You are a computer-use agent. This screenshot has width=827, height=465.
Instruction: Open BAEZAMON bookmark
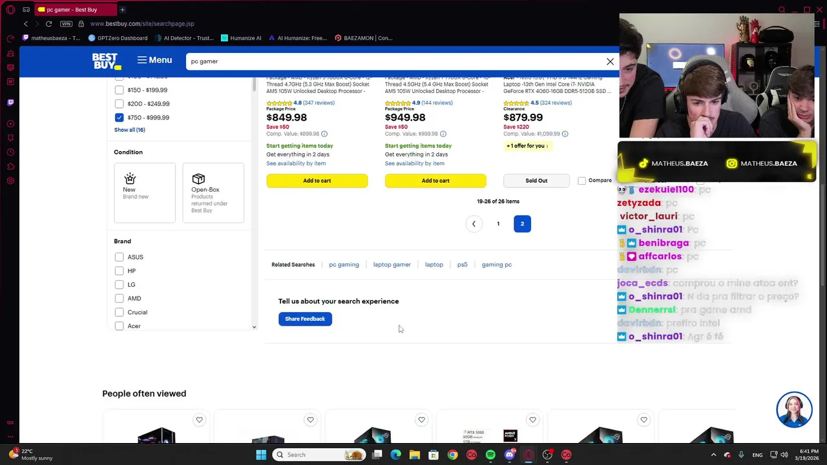pyautogui.click(x=364, y=38)
